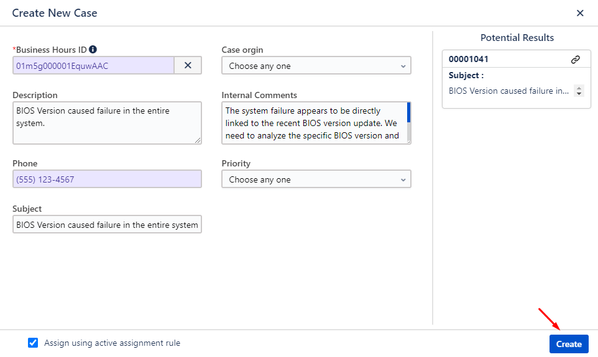Click the Internal Comments scrollbar
This screenshot has width=598, height=357.
408,113
